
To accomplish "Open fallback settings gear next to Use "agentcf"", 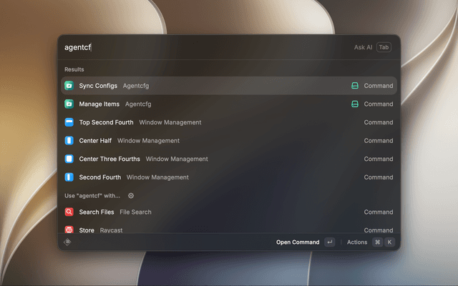I will pos(131,195).
